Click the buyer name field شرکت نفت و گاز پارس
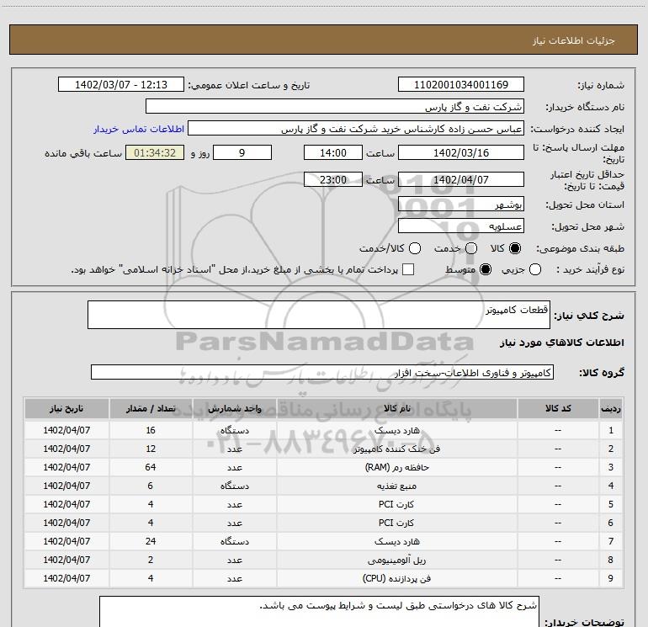Viewport: 648px width, 627px height. click(335, 106)
